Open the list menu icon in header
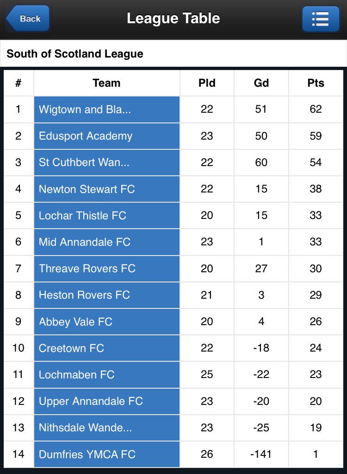Screen dimensions: 347x474 pyautogui.click(x=321, y=19)
